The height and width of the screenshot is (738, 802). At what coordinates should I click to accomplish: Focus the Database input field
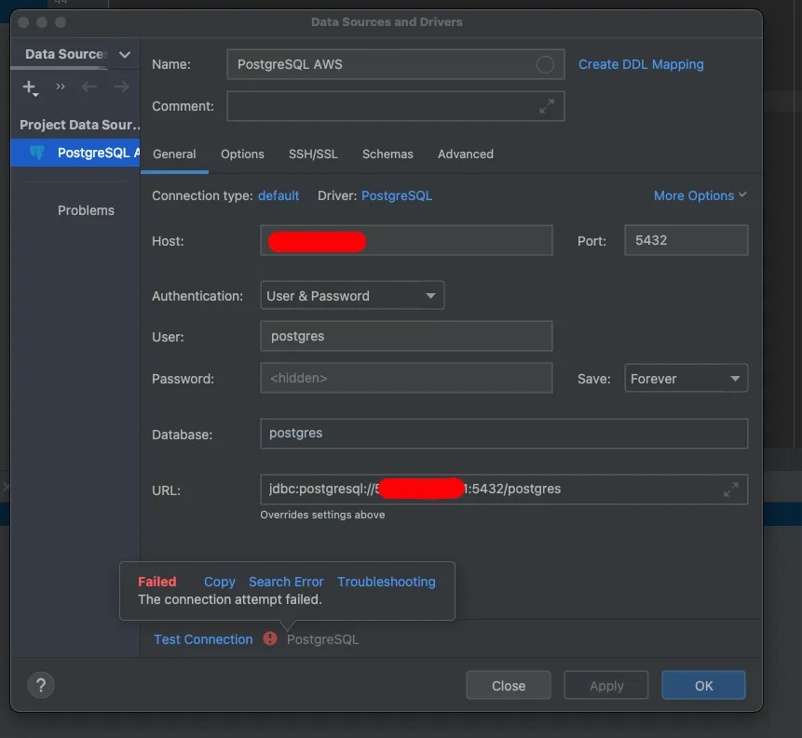(504, 434)
